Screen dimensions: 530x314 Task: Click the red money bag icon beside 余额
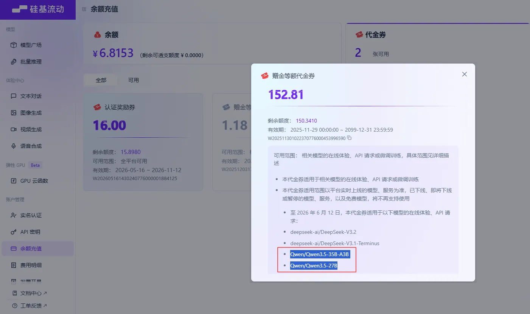click(97, 35)
